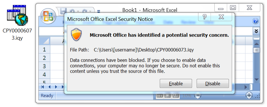267x107 pixels.
Task: Click Enable to allow data connections
Action: point(176,83)
